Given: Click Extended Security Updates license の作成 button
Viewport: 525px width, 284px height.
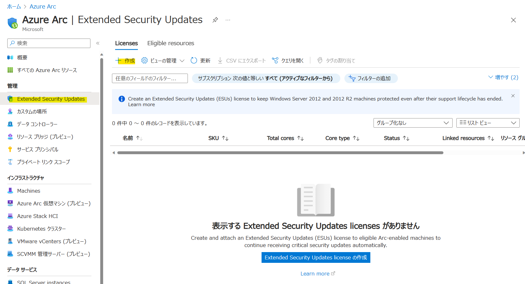Looking at the screenshot, I should tap(316, 257).
